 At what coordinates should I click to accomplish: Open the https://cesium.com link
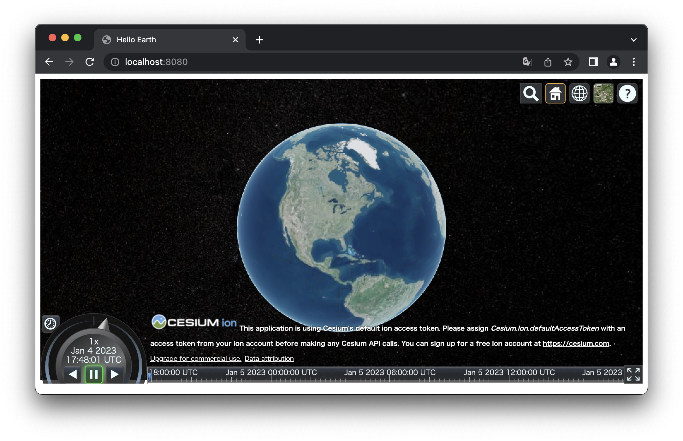point(576,344)
